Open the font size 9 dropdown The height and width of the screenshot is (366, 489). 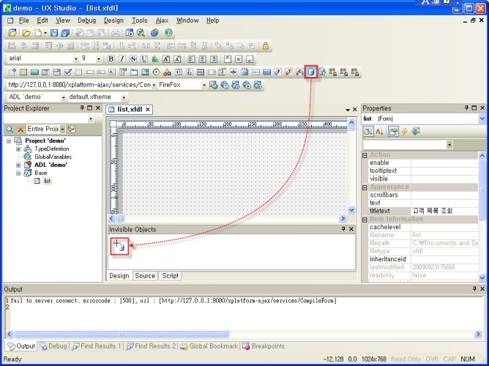tap(99, 59)
